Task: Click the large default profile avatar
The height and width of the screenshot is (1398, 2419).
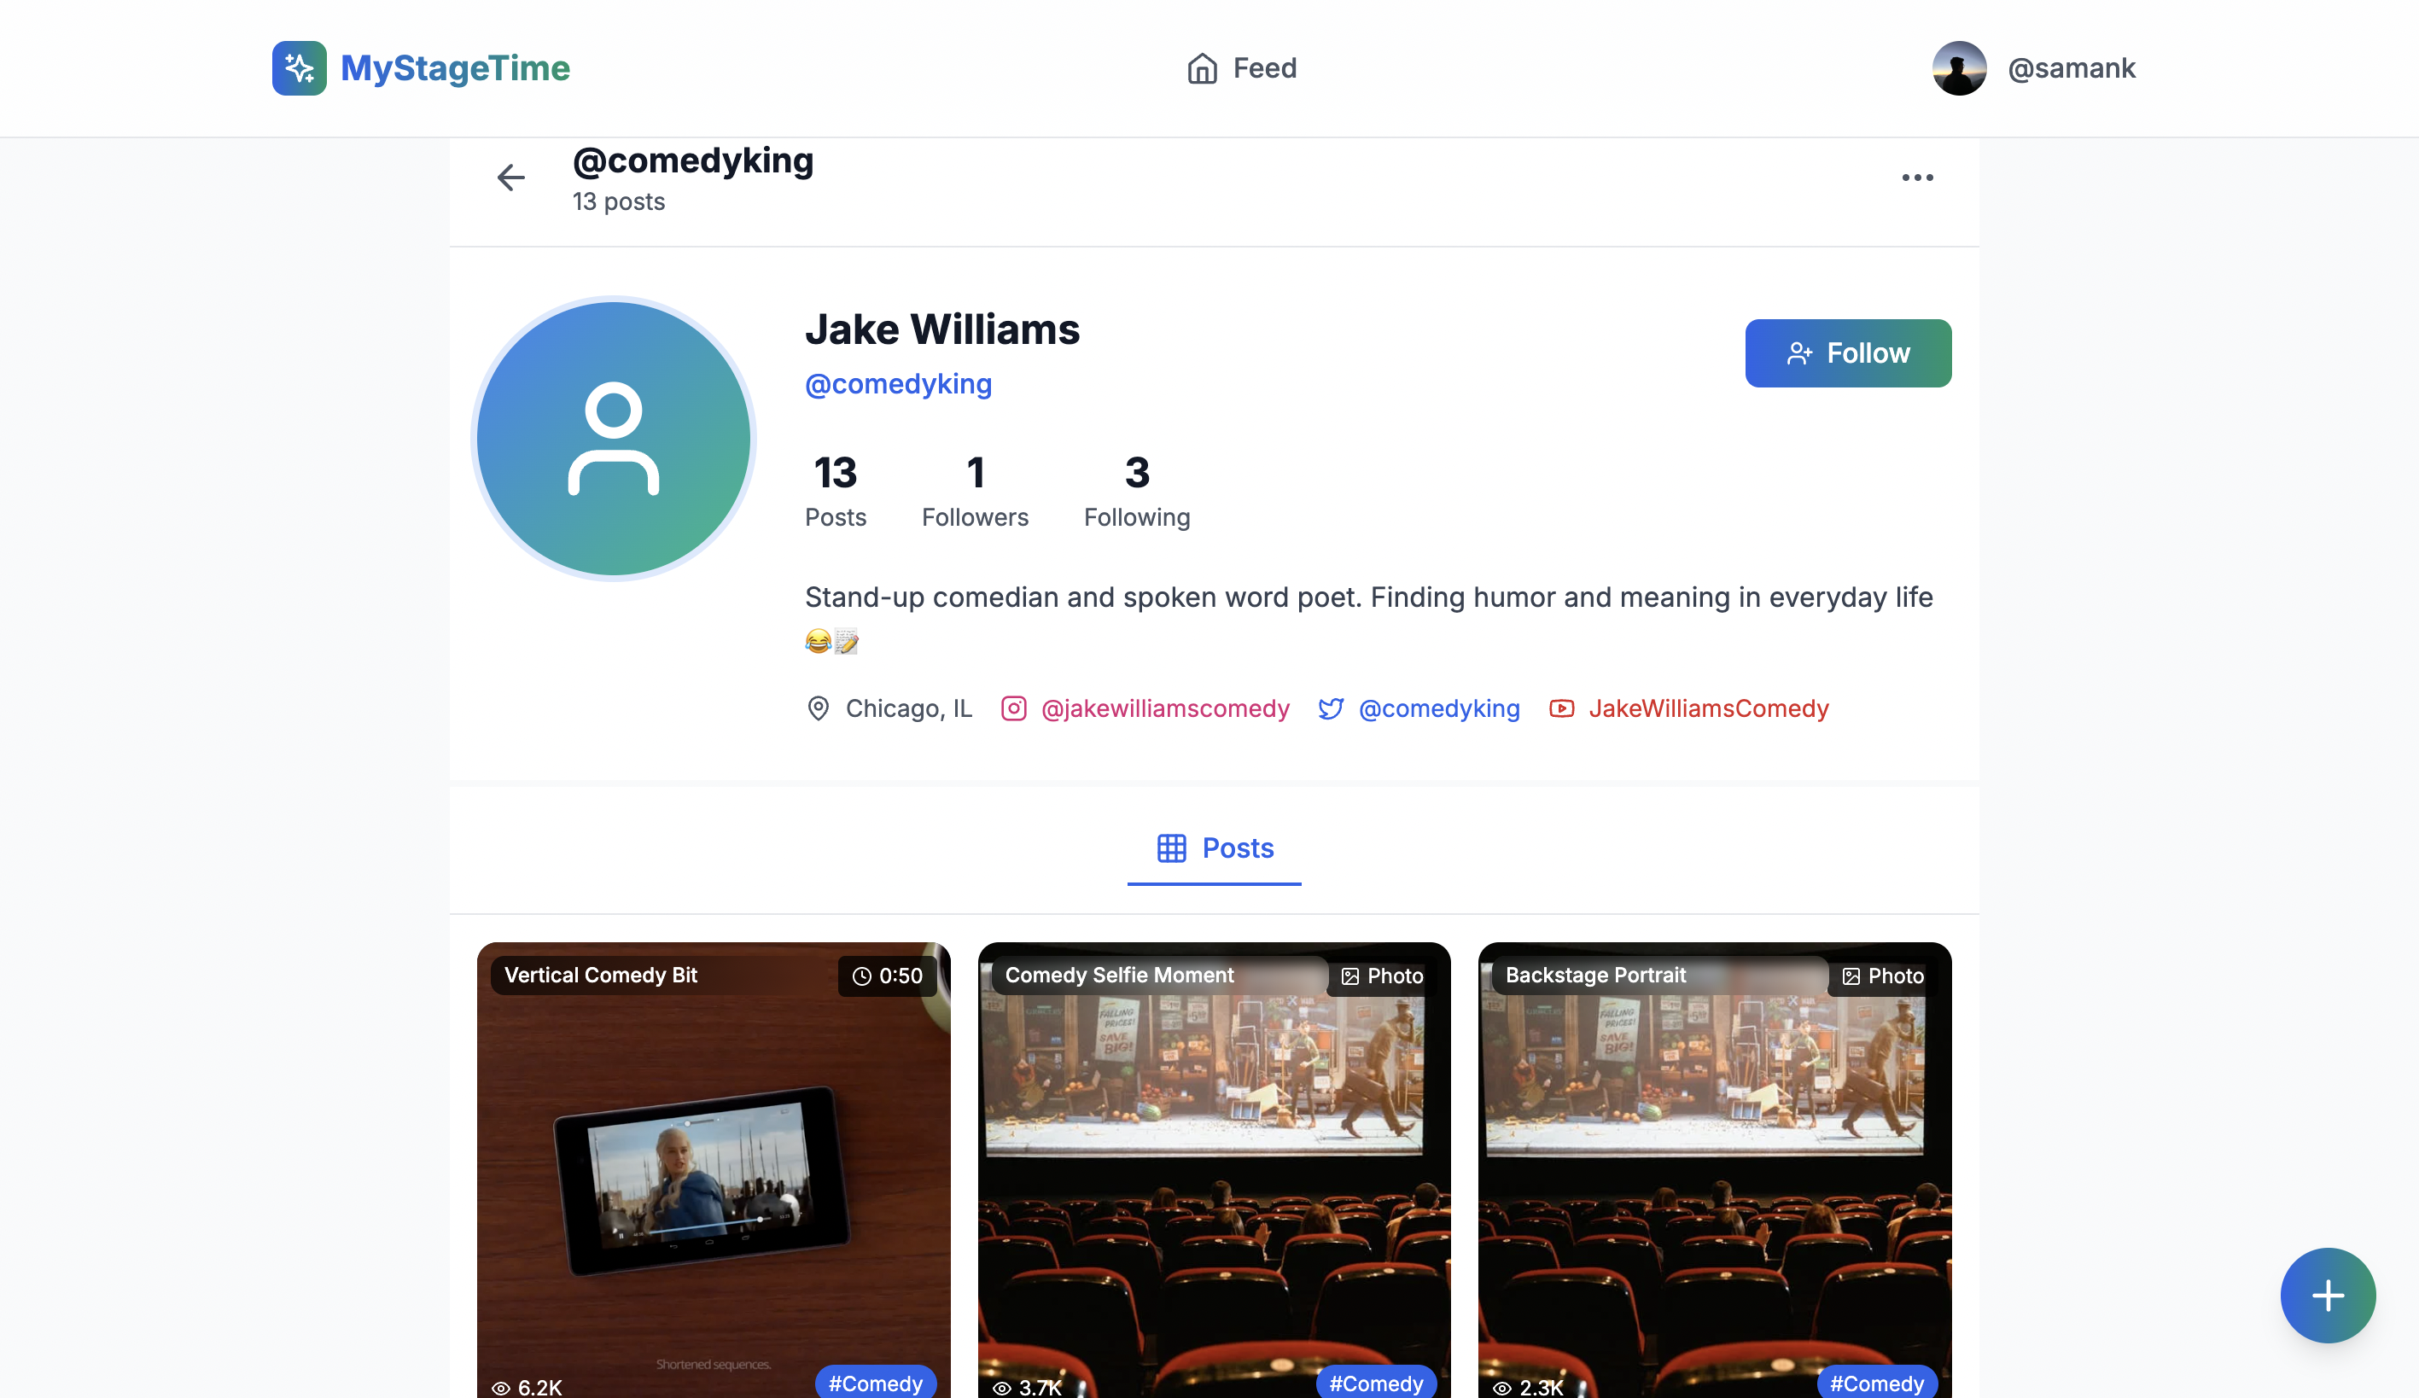Action: click(x=614, y=439)
